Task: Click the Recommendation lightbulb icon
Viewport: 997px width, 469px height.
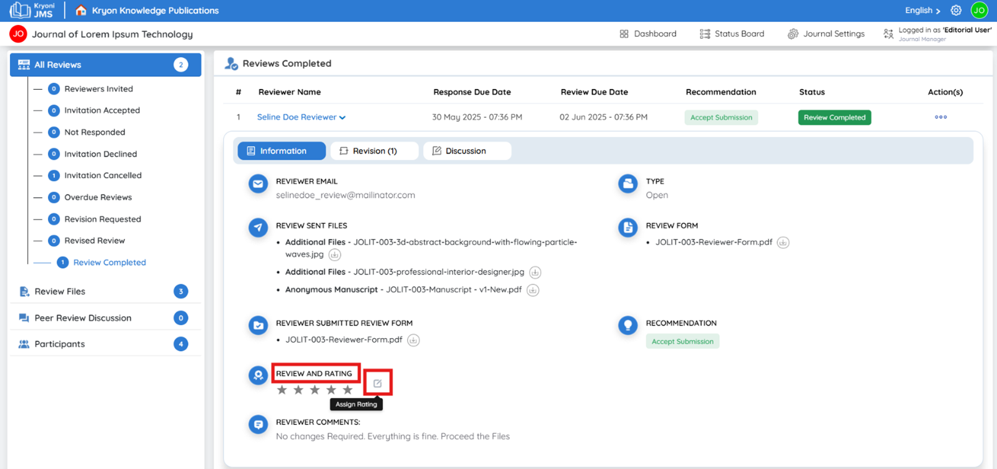Action: [x=627, y=326]
